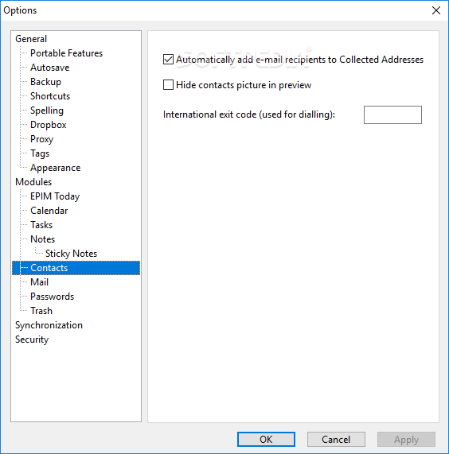
Task: Select Tags in the options tree
Action: (x=40, y=153)
